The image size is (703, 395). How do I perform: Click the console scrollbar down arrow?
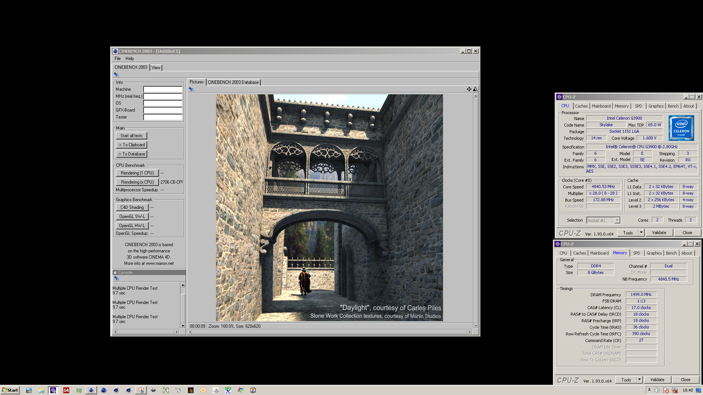[183, 326]
